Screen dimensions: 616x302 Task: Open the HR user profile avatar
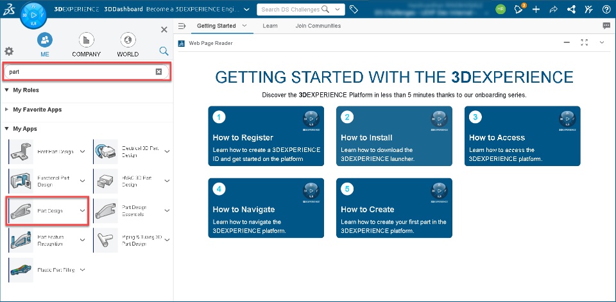[x=501, y=10]
